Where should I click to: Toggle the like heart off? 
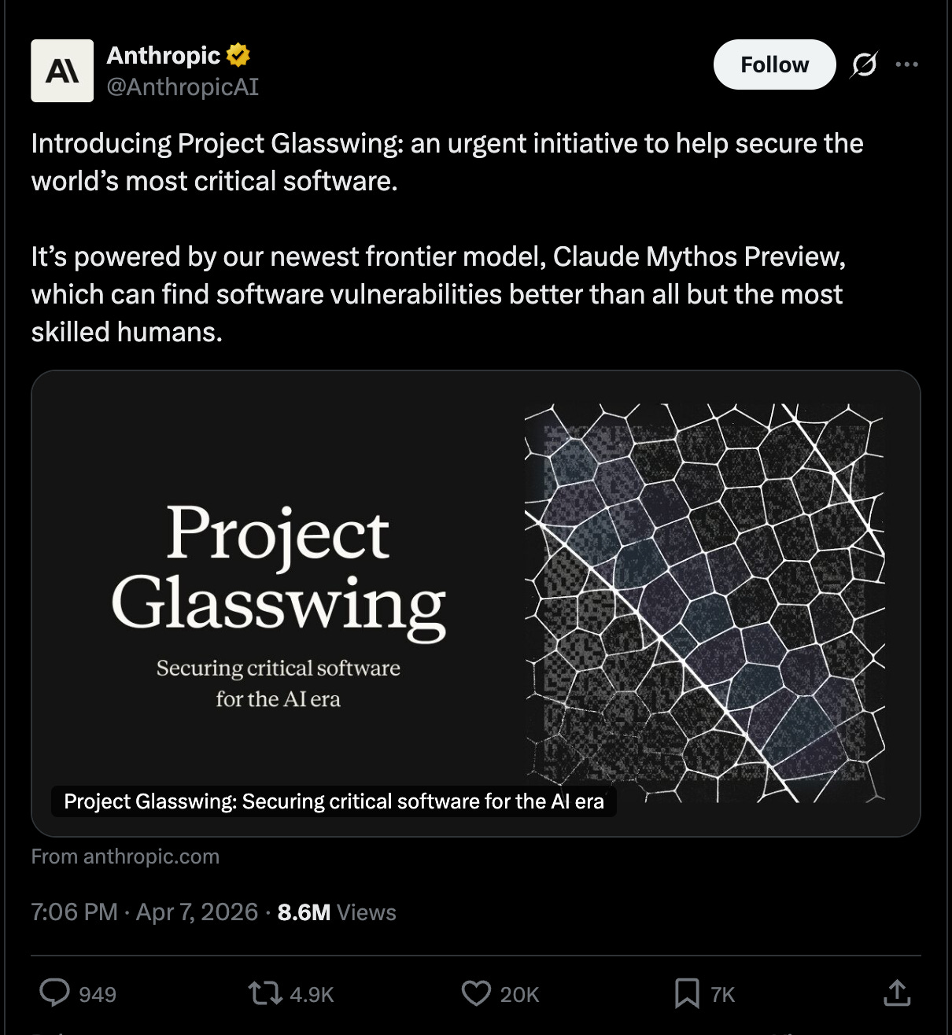[478, 993]
